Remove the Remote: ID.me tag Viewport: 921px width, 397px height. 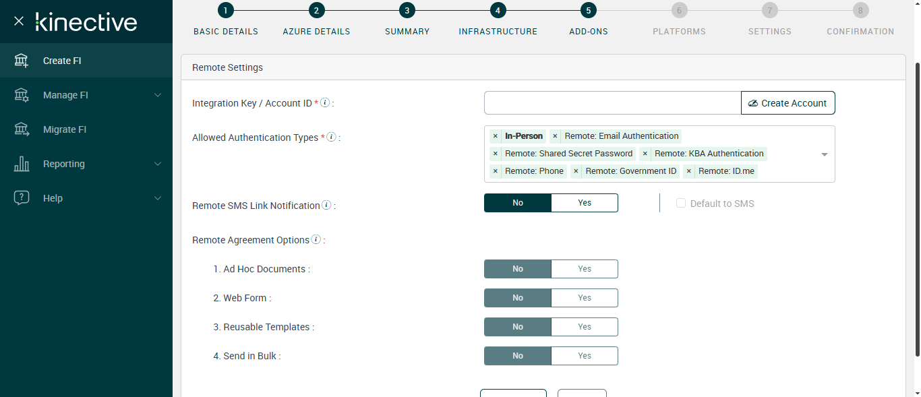(689, 171)
